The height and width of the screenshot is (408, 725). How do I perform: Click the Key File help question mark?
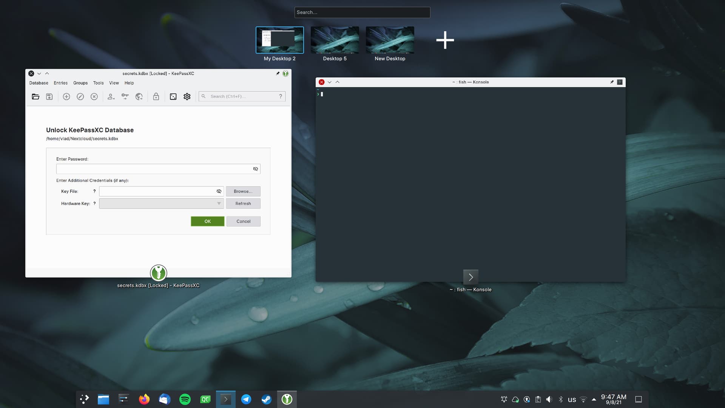tap(94, 191)
